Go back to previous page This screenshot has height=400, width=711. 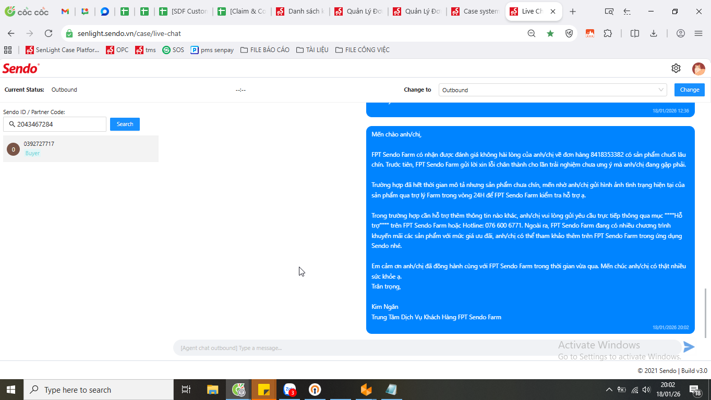click(x=11, y=33)
